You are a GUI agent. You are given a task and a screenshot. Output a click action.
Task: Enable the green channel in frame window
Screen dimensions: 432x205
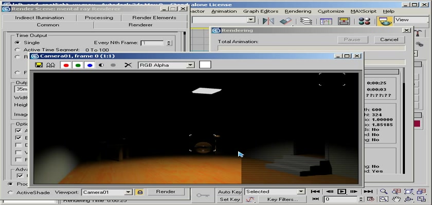coord(78,65)
